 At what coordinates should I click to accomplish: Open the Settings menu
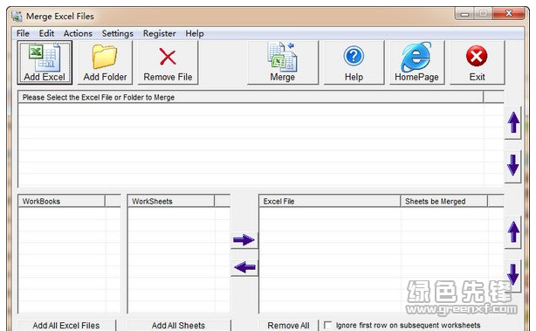point(118,33)
